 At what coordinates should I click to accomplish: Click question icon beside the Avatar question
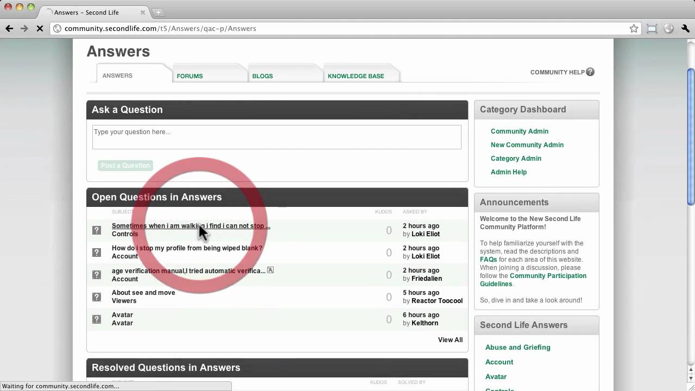click(x=97, y=319)
